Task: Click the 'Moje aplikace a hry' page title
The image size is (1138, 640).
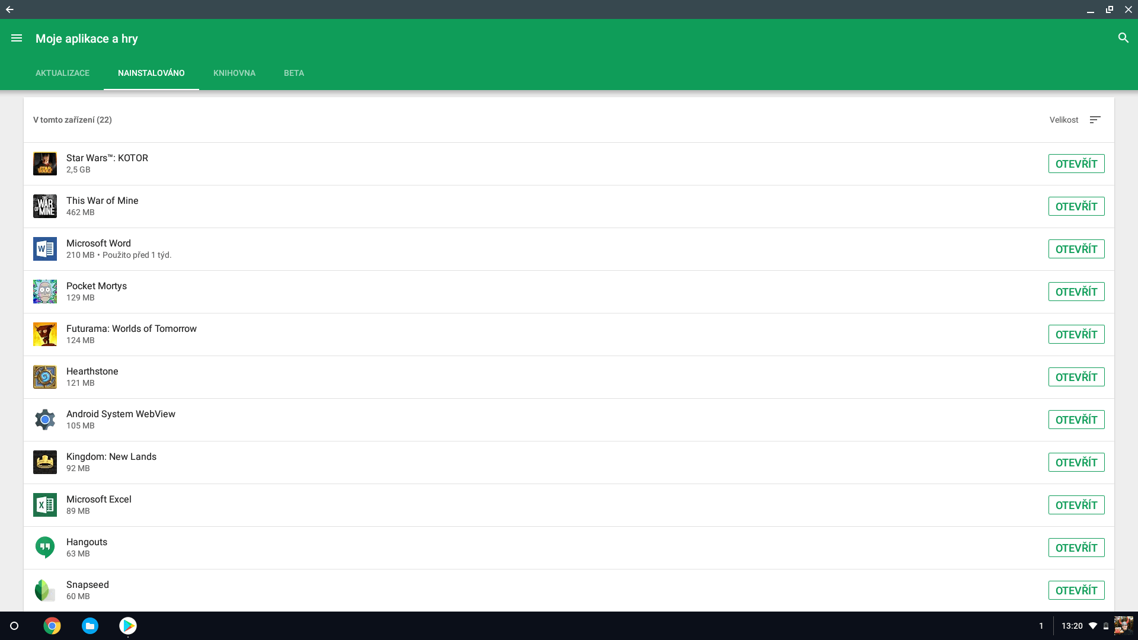Action: tap(87, 39)
